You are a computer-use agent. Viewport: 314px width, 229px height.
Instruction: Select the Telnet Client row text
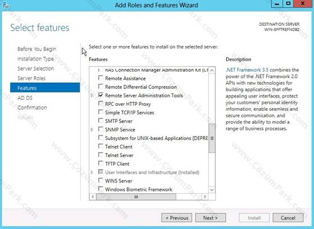119,147
